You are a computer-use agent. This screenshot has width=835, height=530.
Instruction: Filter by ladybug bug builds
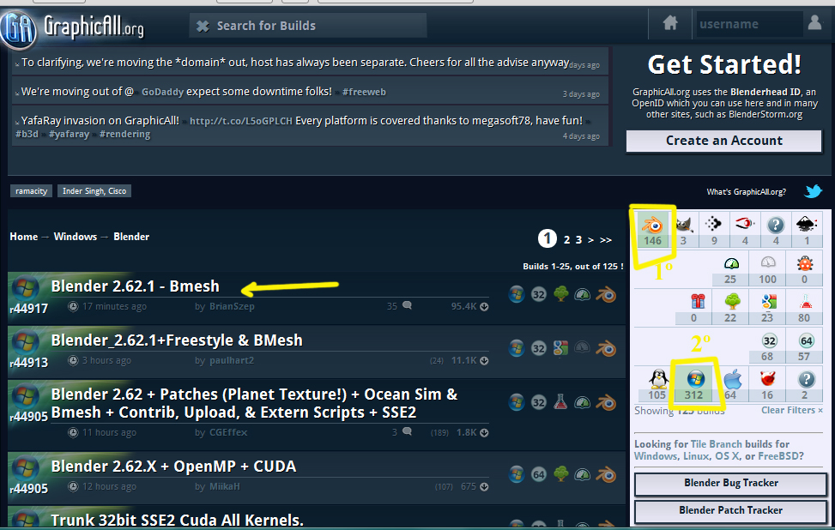coord(804,270)
